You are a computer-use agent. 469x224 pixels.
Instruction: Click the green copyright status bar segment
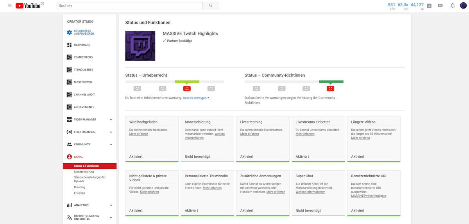(187, 82)
